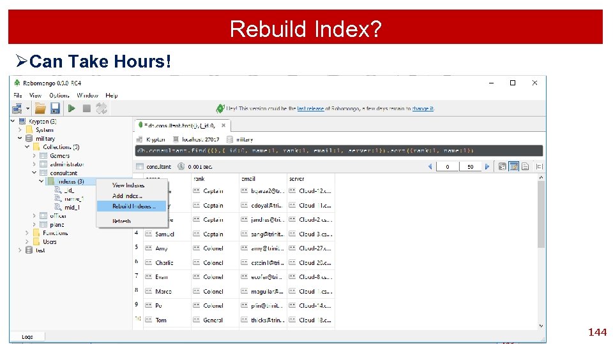Expand the Functions folder
Image resolution: width=613 pixels, height=344 pixels.
(27, 233)
